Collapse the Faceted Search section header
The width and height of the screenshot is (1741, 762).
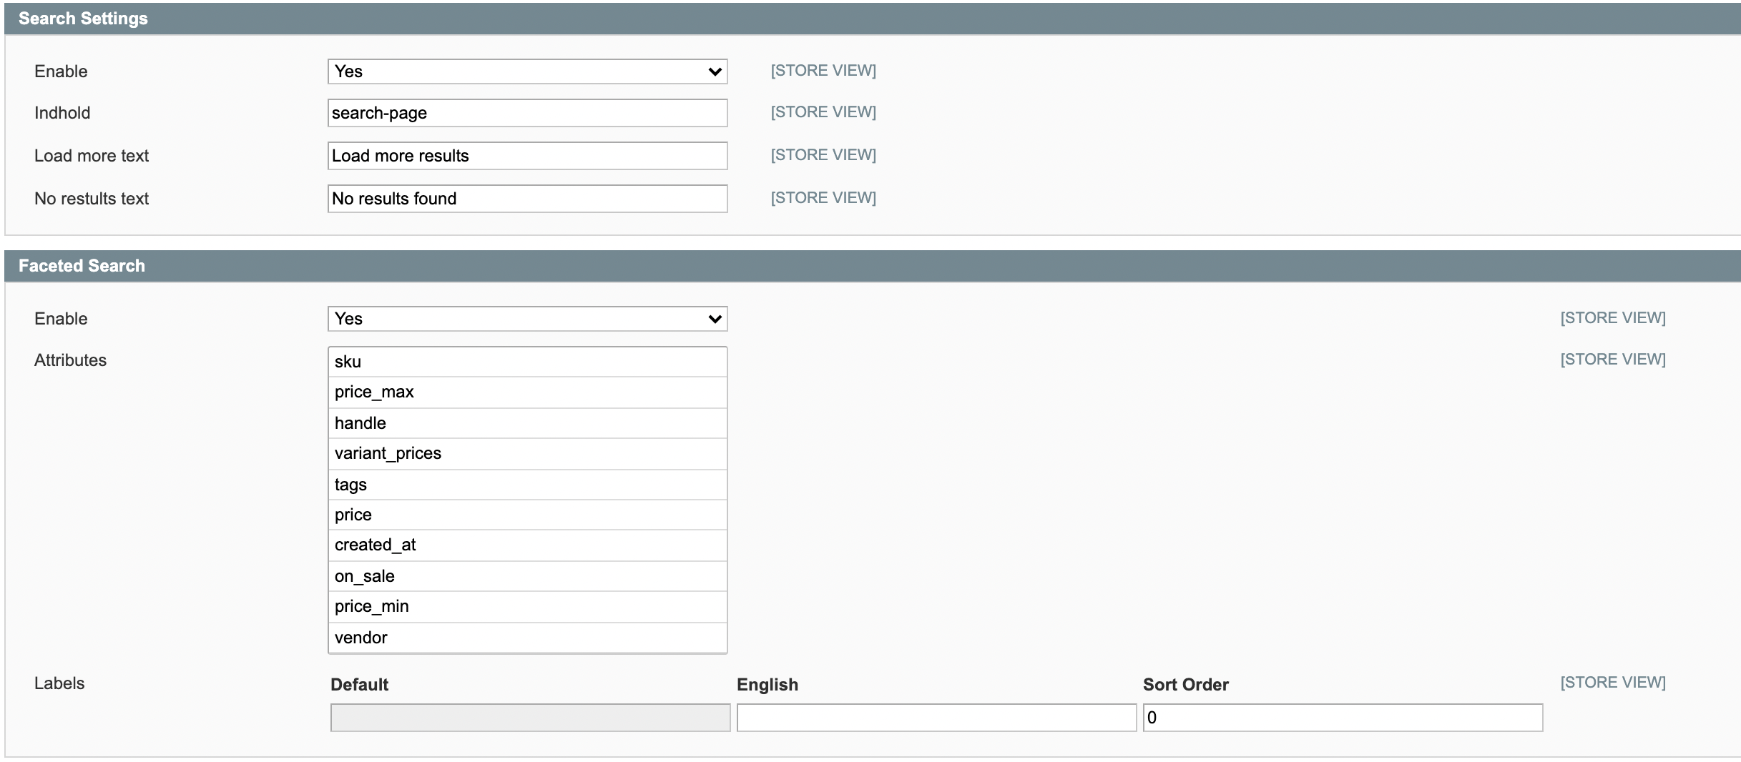click(x=82, y=266)
